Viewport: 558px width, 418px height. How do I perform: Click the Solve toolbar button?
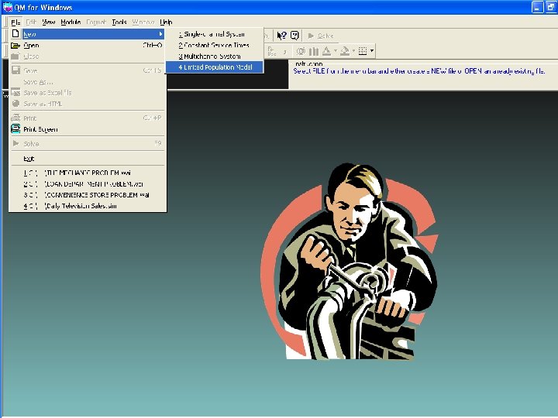321,36
